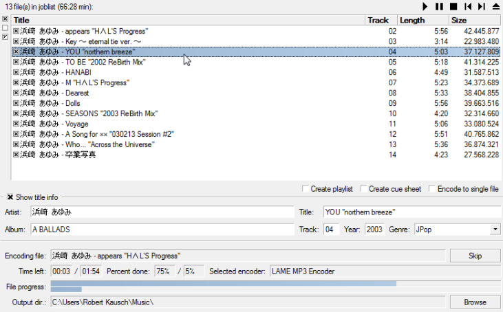The width and height of the screenshot is (503, 312).
Task: Sort joblist by Title column header
Action: (x=188, y=20)
